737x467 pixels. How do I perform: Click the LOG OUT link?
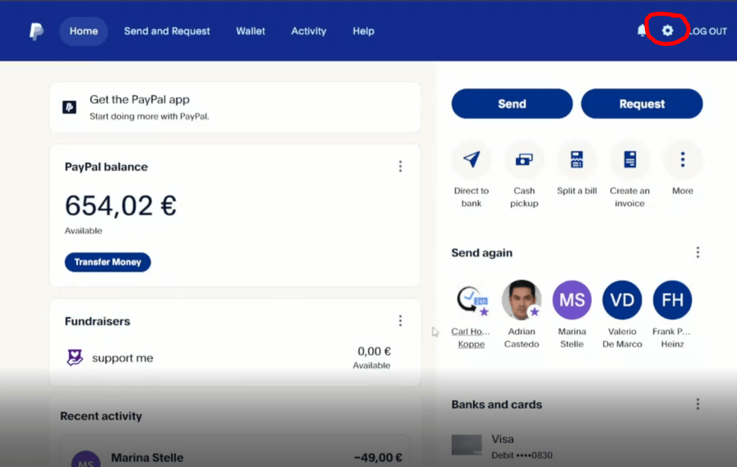(709, 31)
